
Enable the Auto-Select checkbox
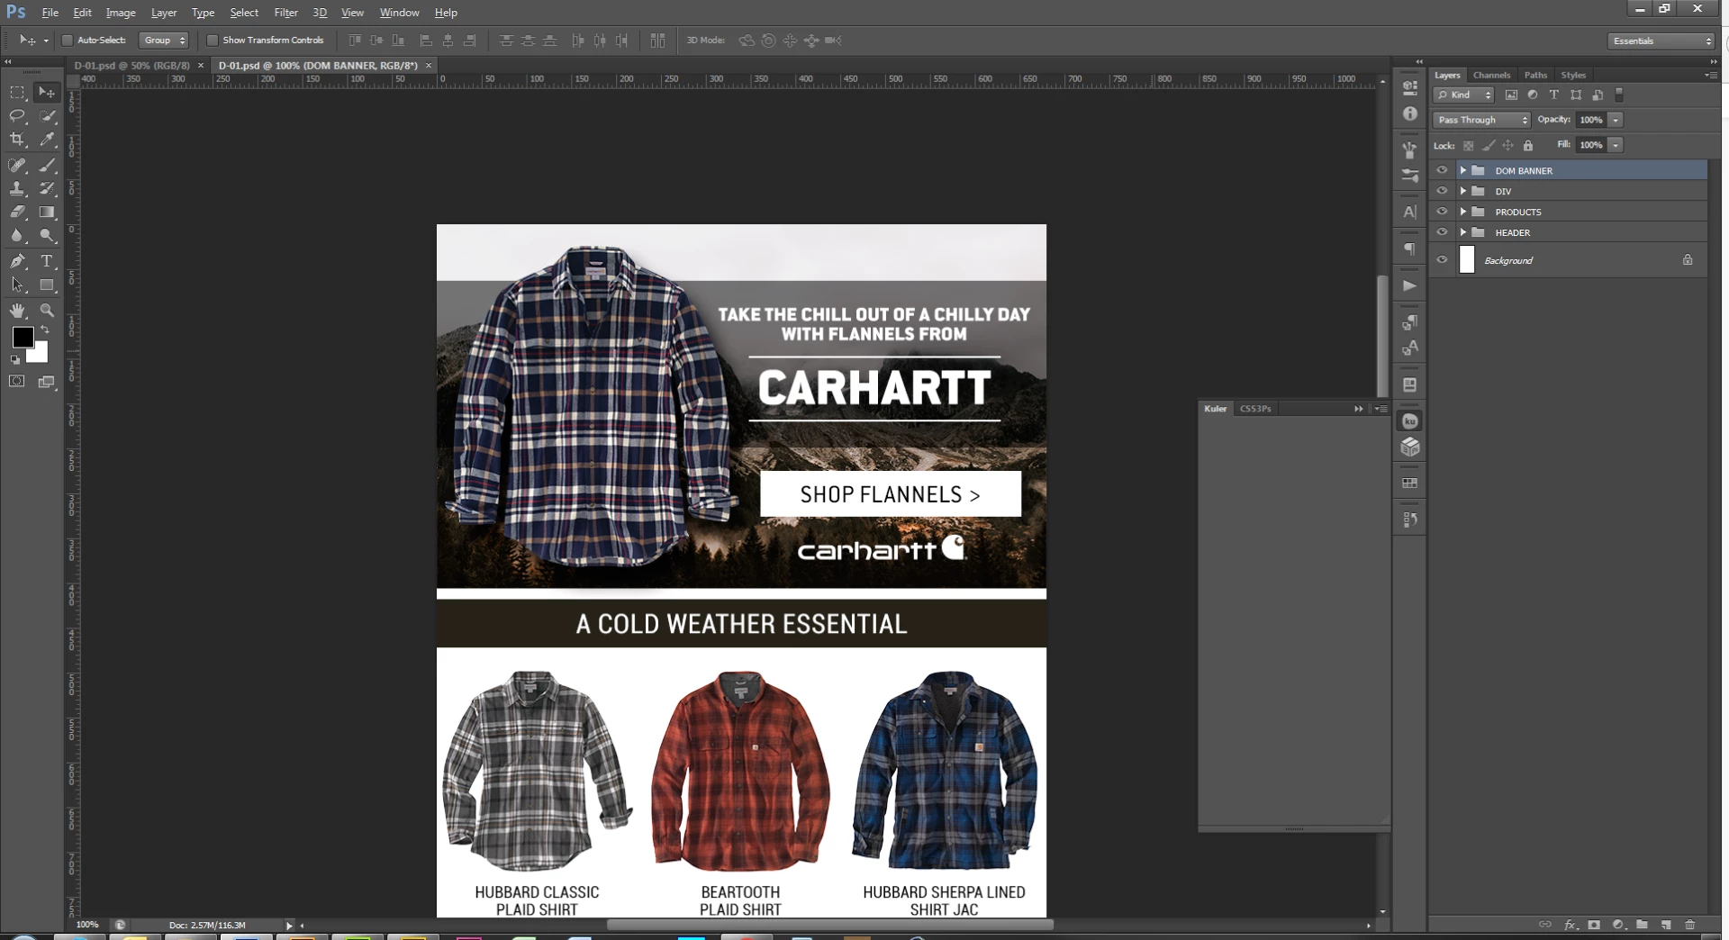click(x=67, y=41)
